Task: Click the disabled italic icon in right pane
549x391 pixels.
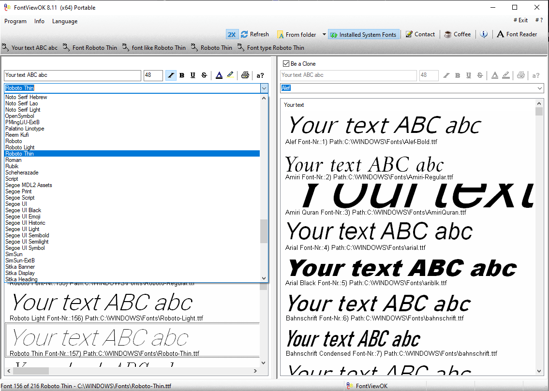Action: [x=446, y=75]
